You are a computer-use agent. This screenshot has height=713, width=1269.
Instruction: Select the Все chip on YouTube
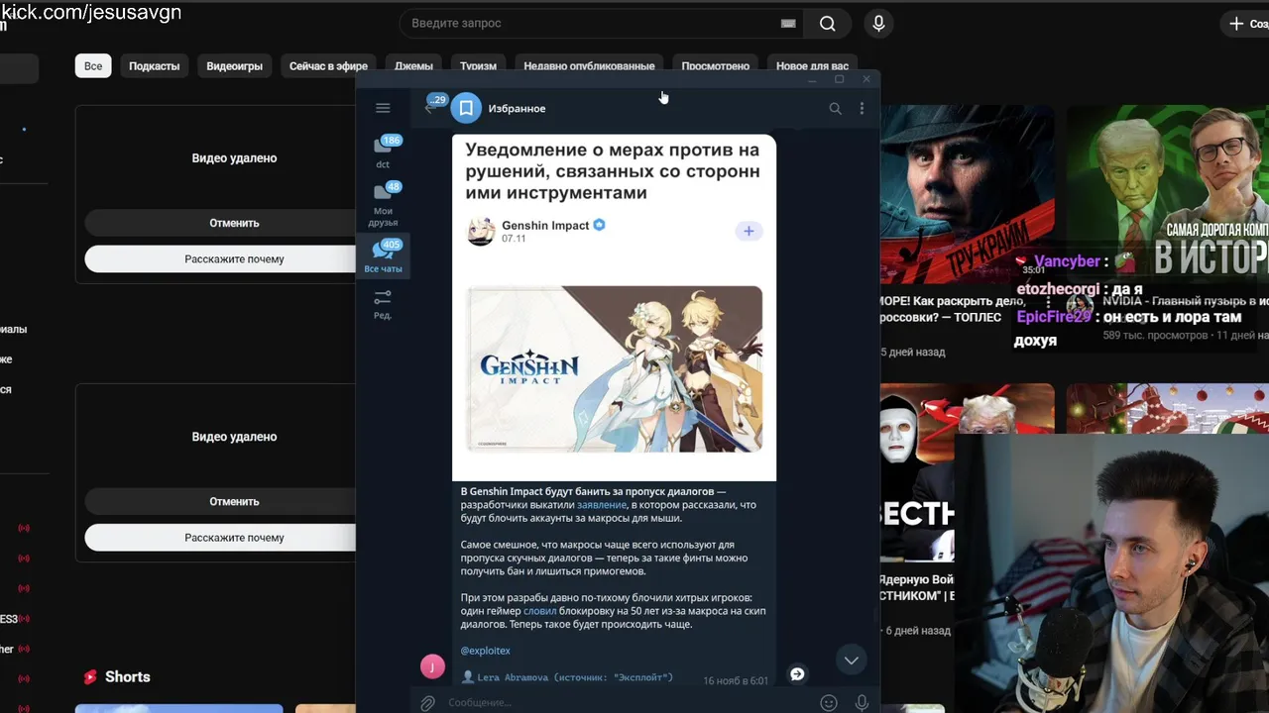pyautogui.click(x=93, y=66)
